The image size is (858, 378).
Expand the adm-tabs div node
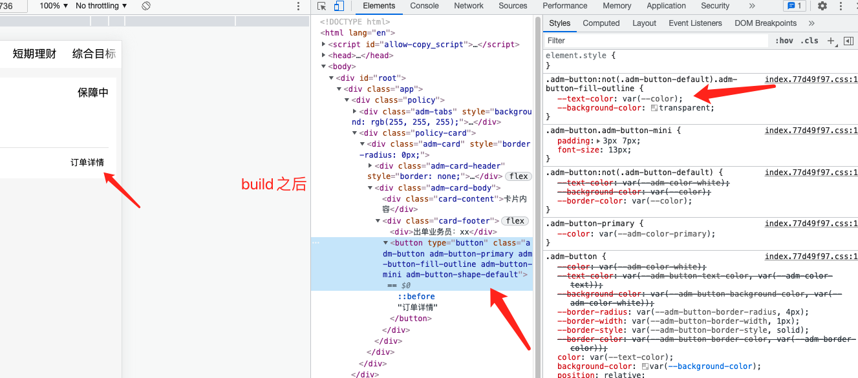tap(354, 111)
